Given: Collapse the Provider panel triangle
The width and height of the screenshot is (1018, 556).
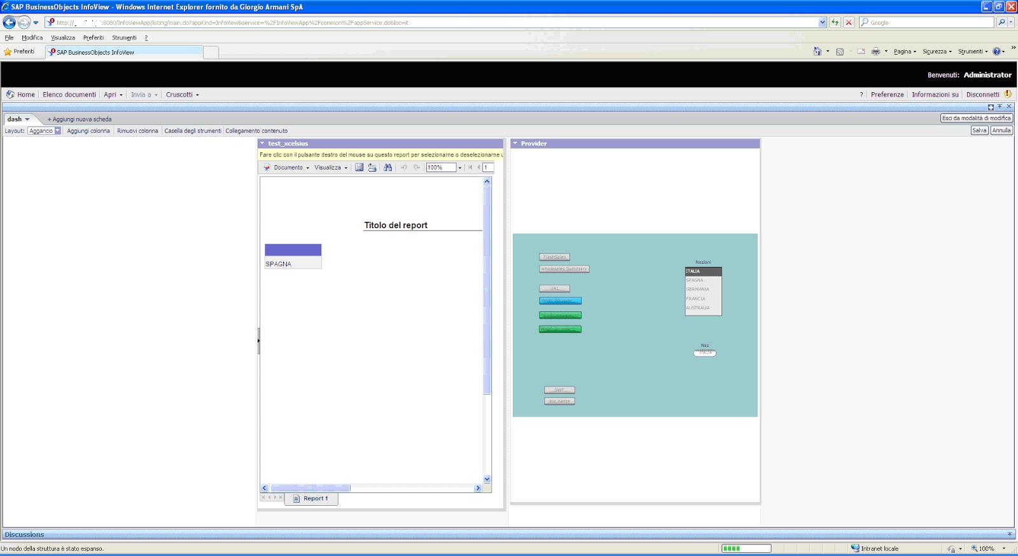Looking at the screenshot, I should point(515,144).
